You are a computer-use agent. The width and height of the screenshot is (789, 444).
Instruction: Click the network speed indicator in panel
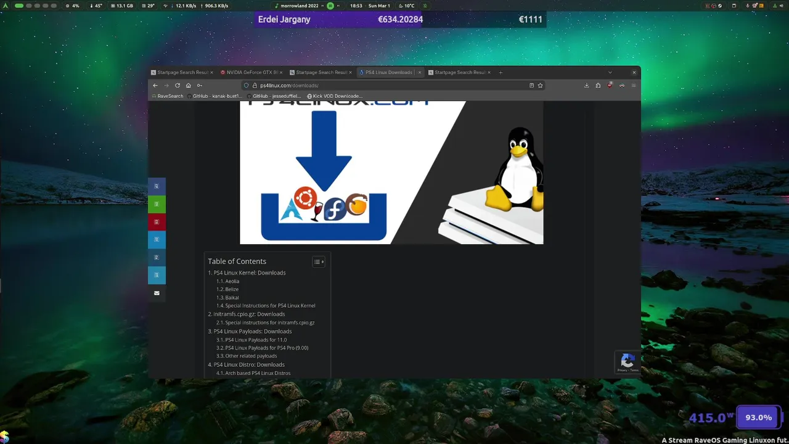pyautogui.click(x=195, y=6)
